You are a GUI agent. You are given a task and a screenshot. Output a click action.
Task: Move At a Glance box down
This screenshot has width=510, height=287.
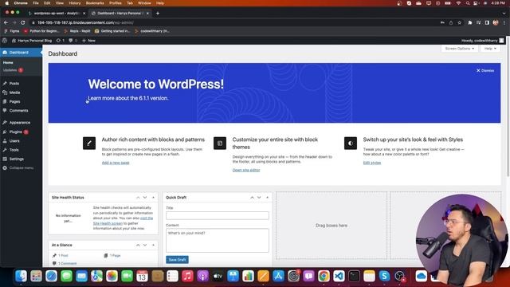click(x=145, y=245)
